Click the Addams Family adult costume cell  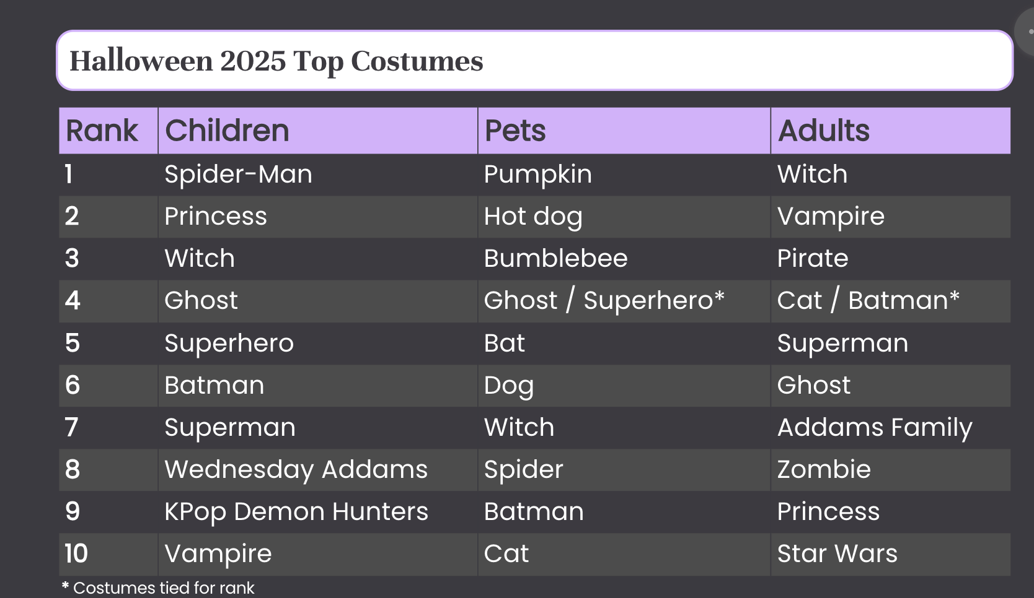pos(891,428)
